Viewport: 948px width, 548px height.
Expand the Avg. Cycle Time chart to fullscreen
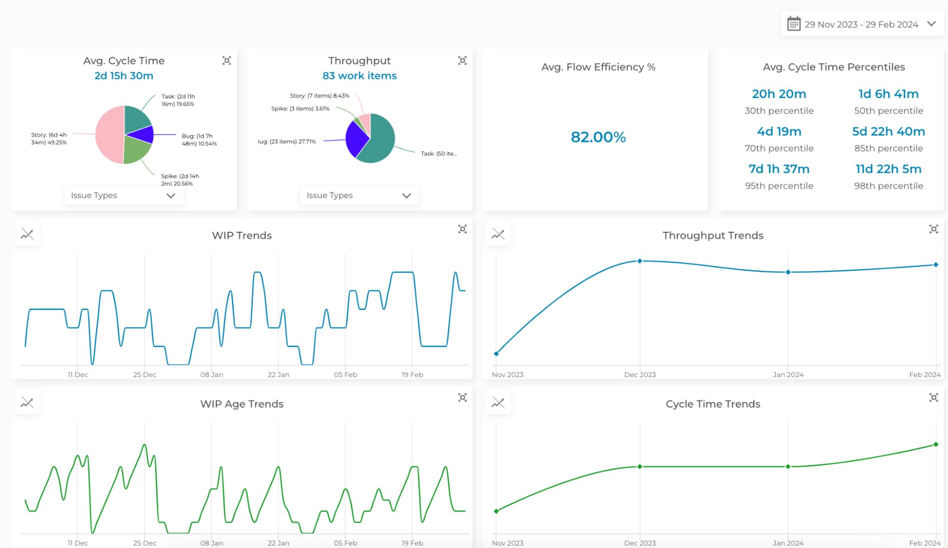[227, 61]
